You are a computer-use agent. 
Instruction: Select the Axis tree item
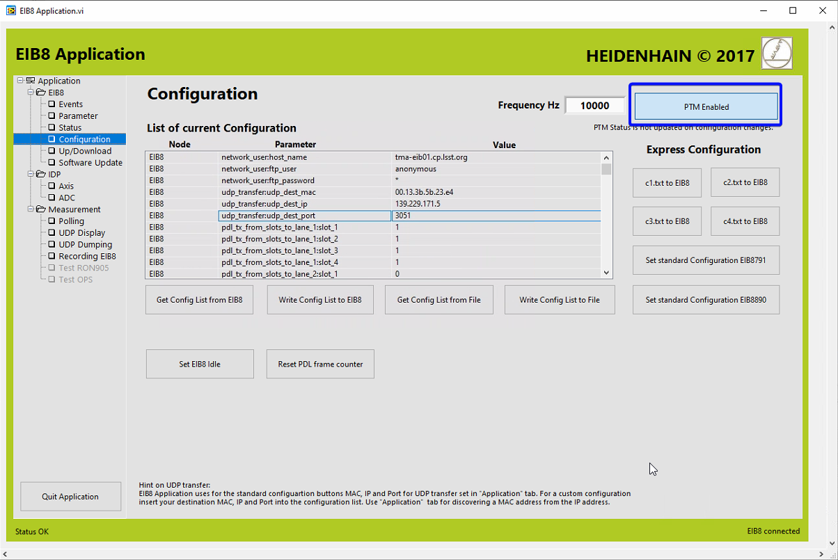point(66,186)
